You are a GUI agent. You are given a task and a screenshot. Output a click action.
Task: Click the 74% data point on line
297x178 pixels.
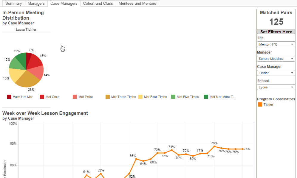coord(171,150)
